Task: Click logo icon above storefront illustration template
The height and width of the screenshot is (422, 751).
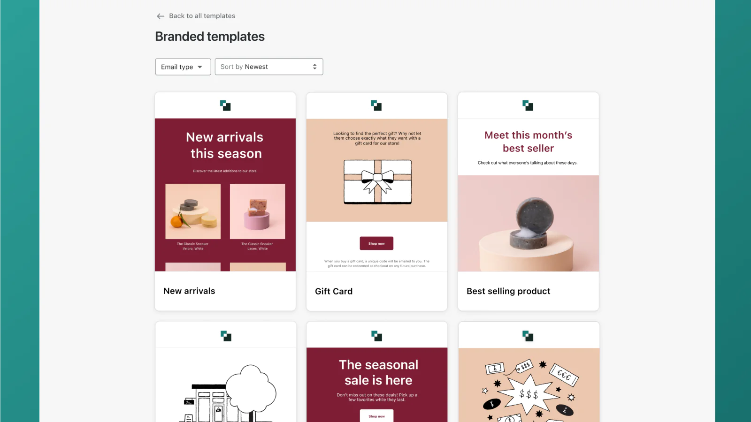Action: pos(226,336)
